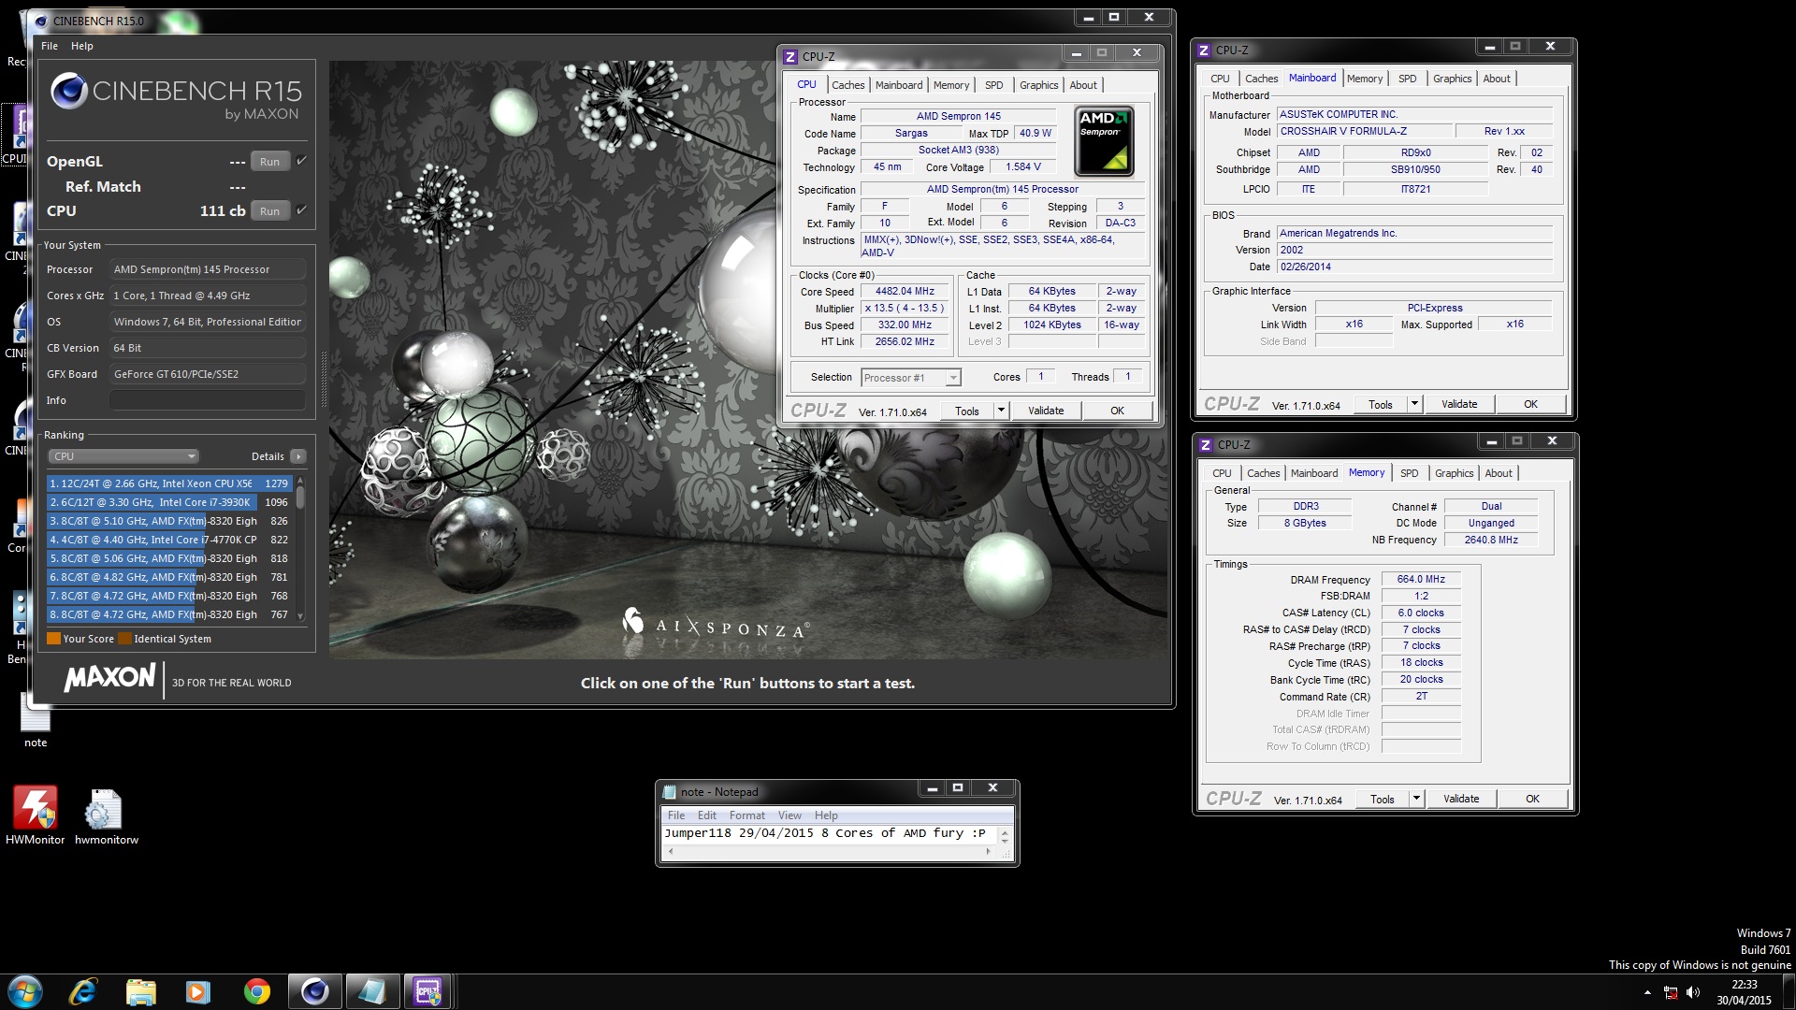Open Cinebench Help menu
This screenshot has width=1796, height=1010.
pyautogui.click(x=82, y=46)
